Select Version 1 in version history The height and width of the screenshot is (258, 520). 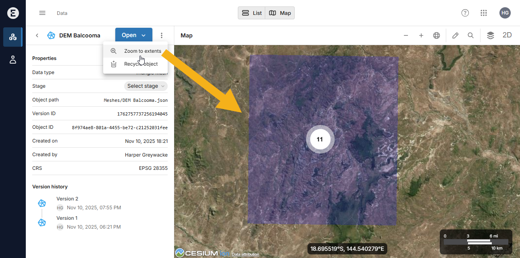tap(67, 218)
